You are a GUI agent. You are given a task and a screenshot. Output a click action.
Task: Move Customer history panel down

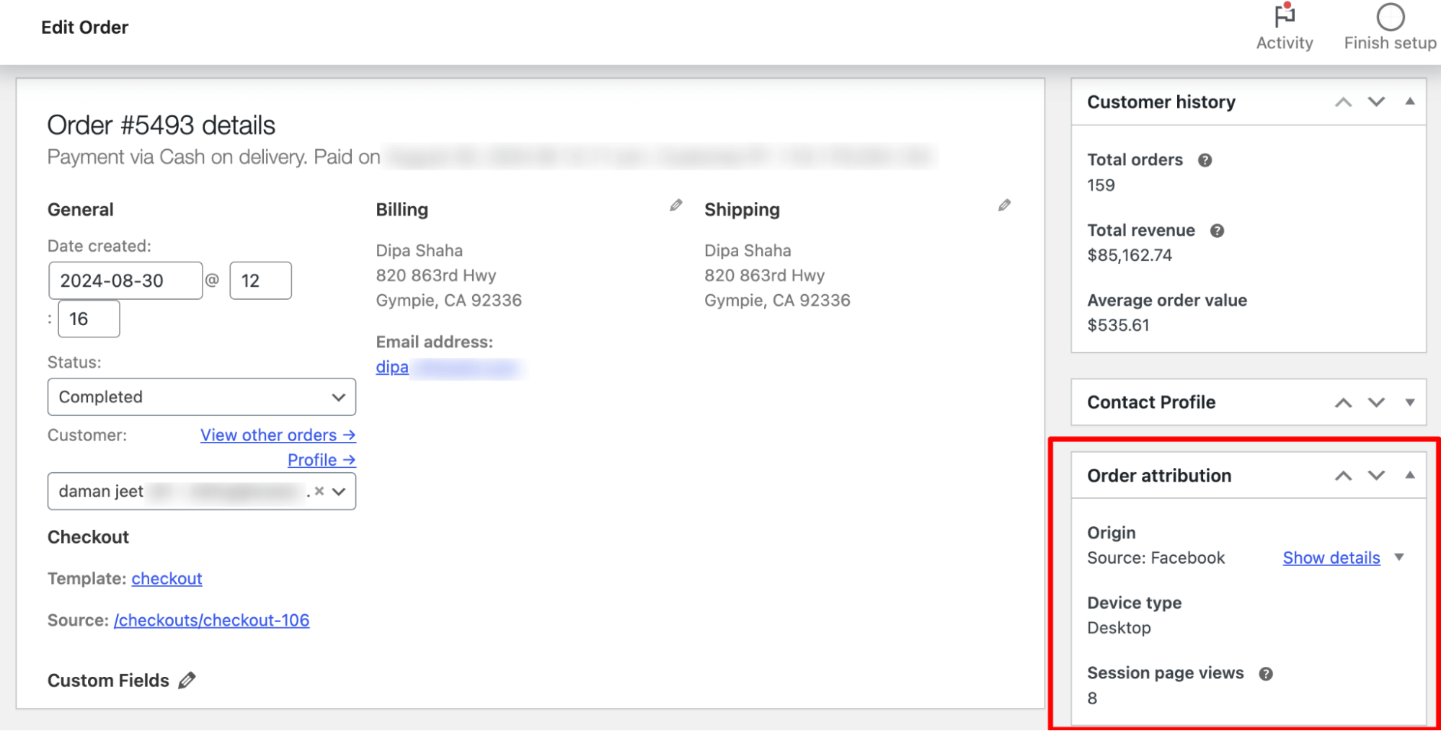(1376, 102)
